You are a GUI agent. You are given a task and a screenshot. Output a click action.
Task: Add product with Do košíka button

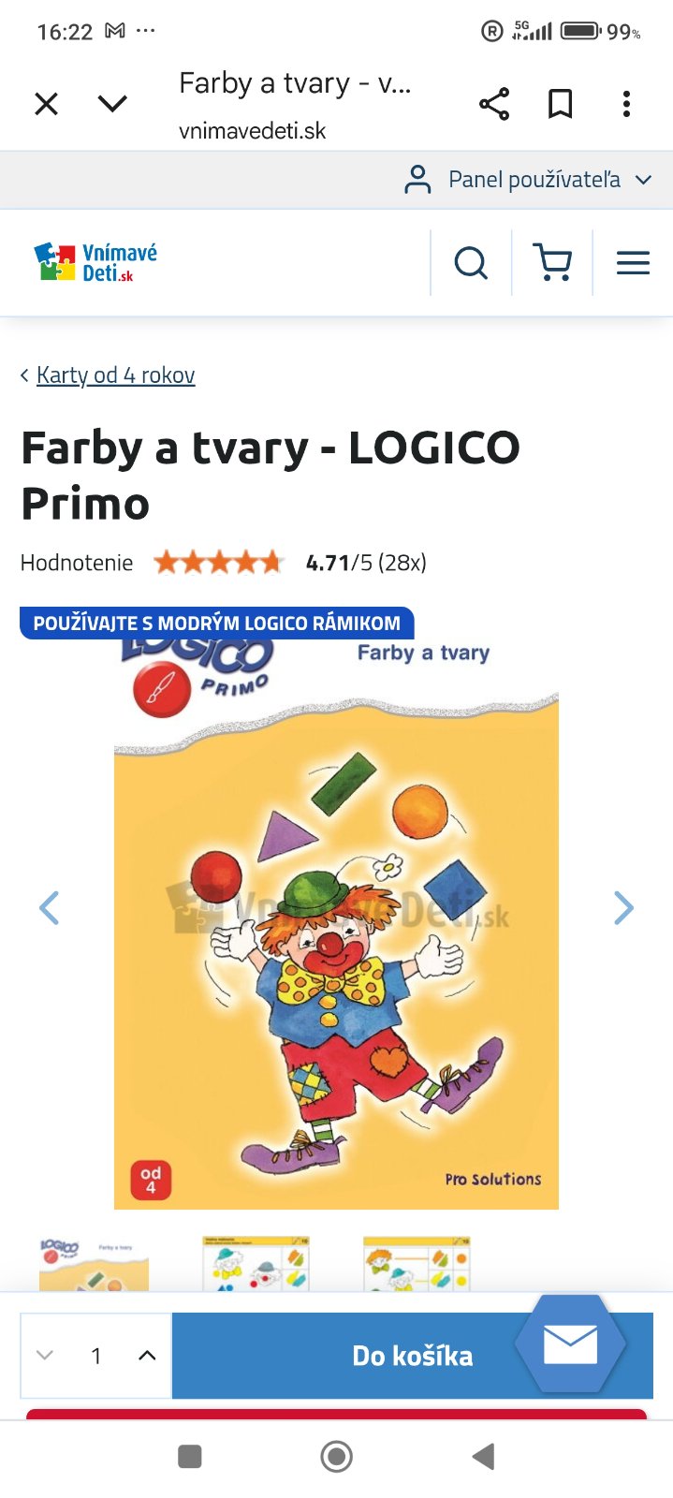[412, 1356]
